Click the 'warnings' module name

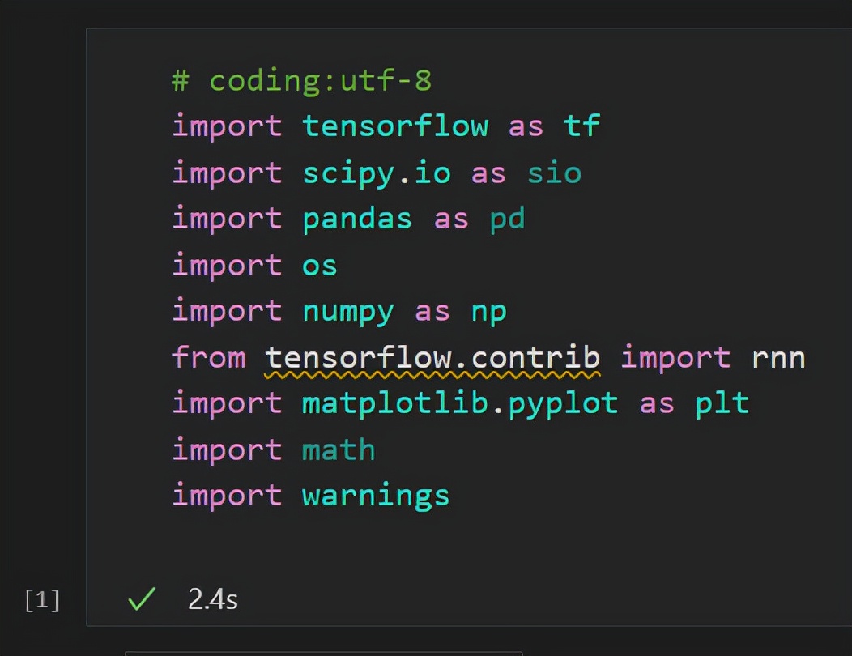pyautogui.click(x=376, y=496)
